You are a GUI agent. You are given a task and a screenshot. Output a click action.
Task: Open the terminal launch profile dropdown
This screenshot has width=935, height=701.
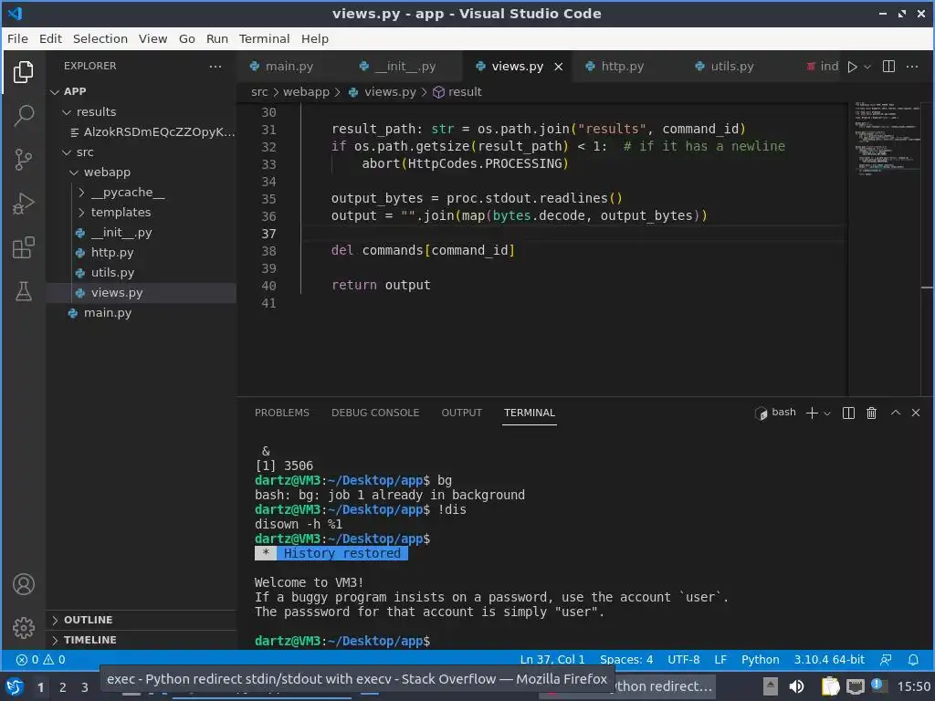(827, 413)
